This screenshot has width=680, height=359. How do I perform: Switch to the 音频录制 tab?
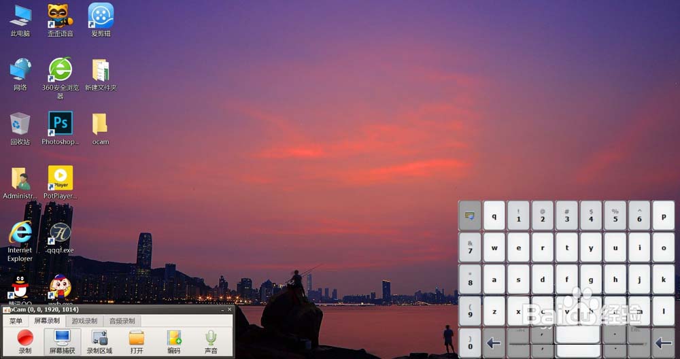122,322
